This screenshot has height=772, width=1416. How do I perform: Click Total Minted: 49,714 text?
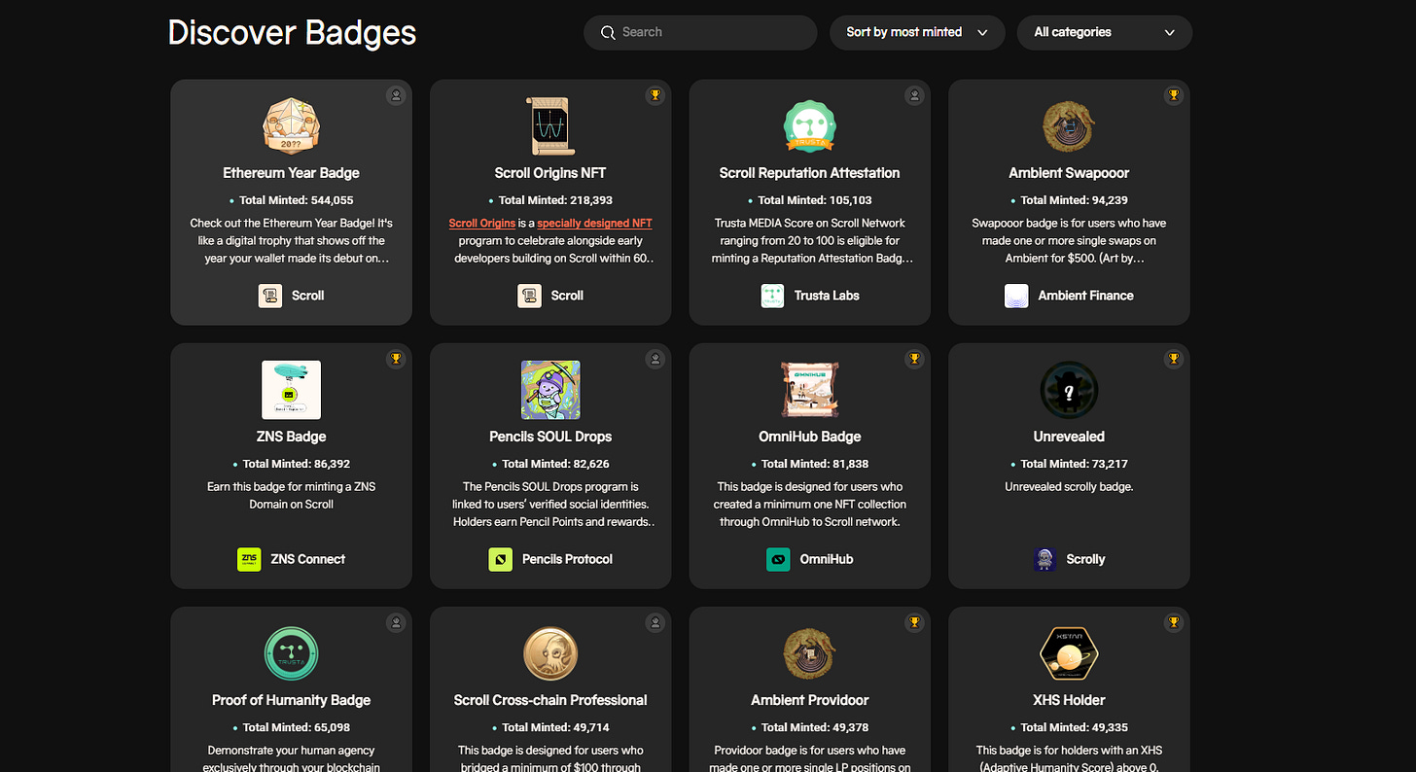(556, 727)
